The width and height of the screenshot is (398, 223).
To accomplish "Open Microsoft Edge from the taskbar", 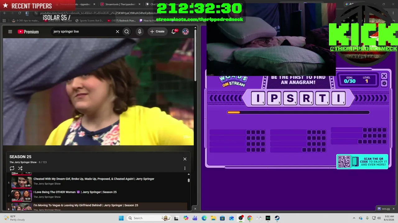I will point(204,218).
